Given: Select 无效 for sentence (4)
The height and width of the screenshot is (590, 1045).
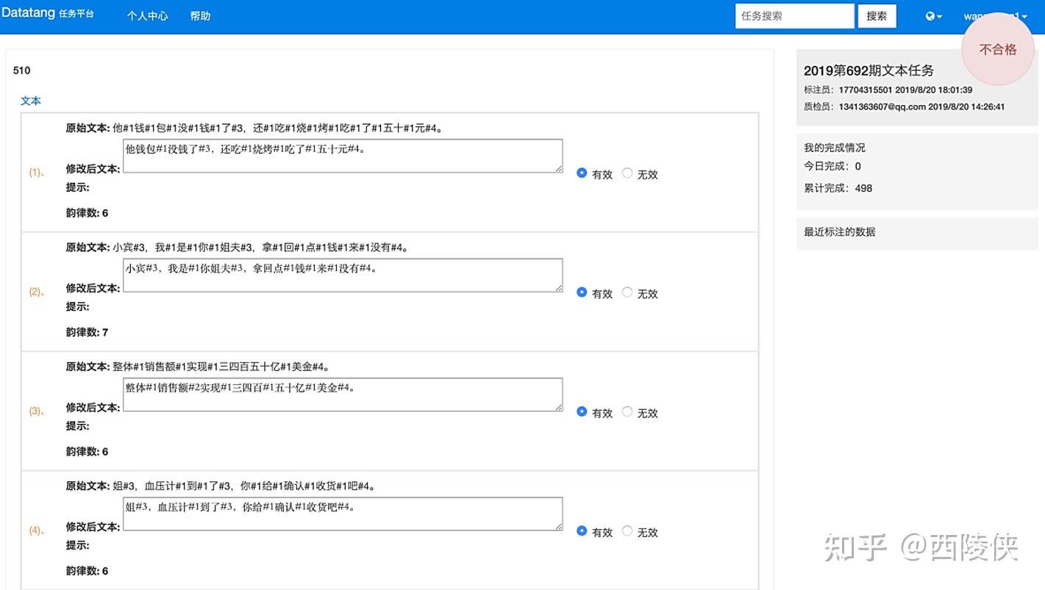Looking at the screenshot, I should [627, 530].
